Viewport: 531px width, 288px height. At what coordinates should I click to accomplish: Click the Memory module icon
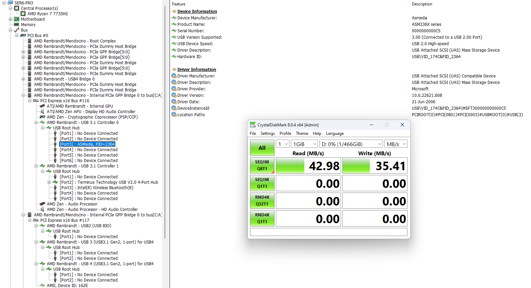17,24
